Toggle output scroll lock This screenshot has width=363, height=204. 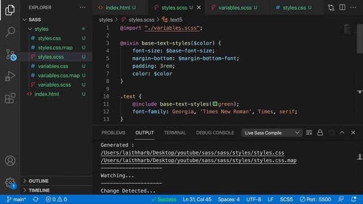[x=320, y=133]
